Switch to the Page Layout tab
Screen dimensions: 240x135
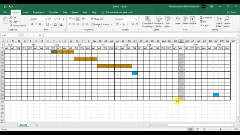click(39, 12)
